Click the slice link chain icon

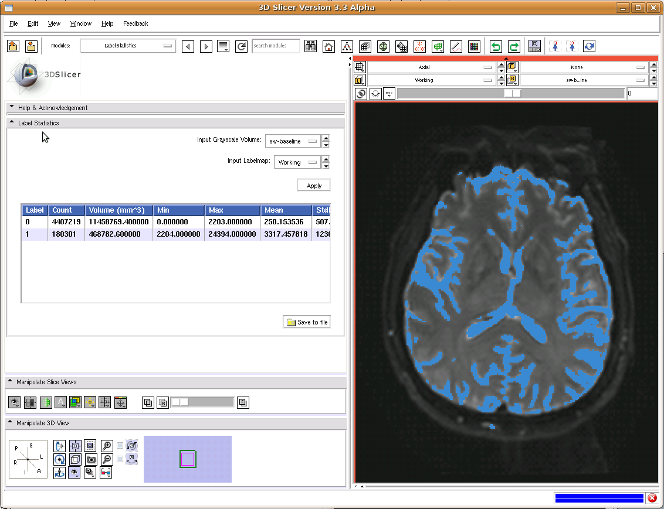361,94
